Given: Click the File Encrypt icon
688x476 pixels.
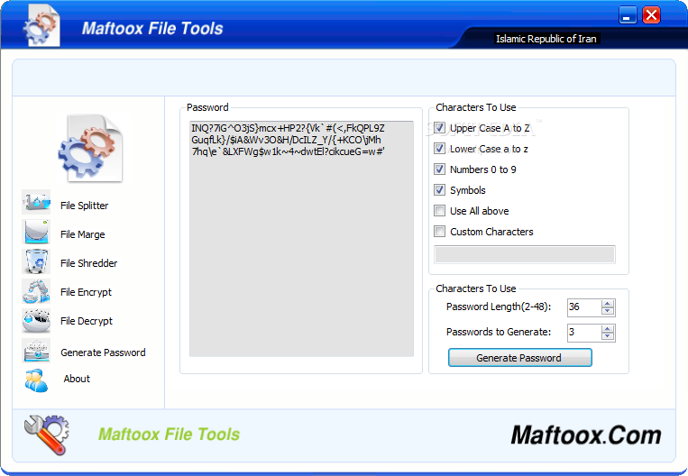Looking at the screenshot, I should (x=36, y=291).
